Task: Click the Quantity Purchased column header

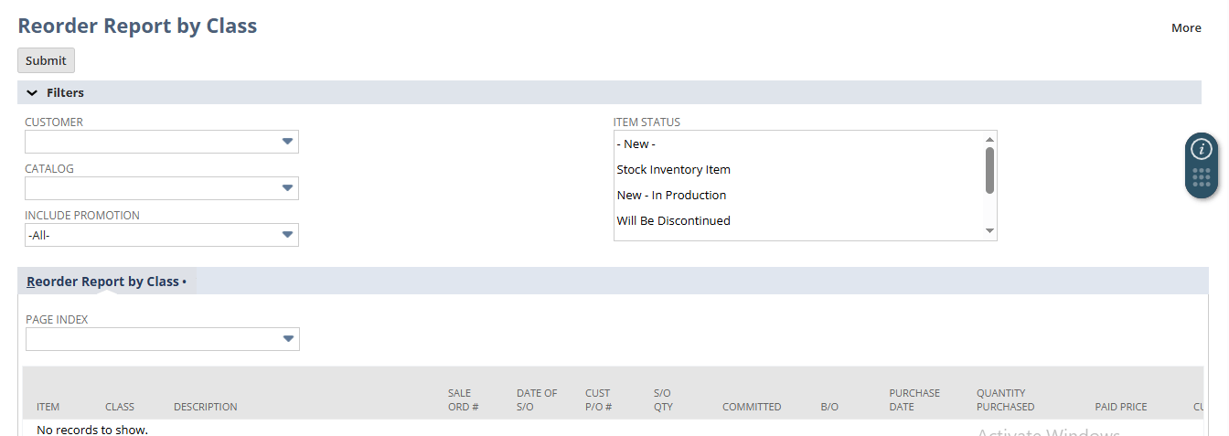Action: [1005, 400]
